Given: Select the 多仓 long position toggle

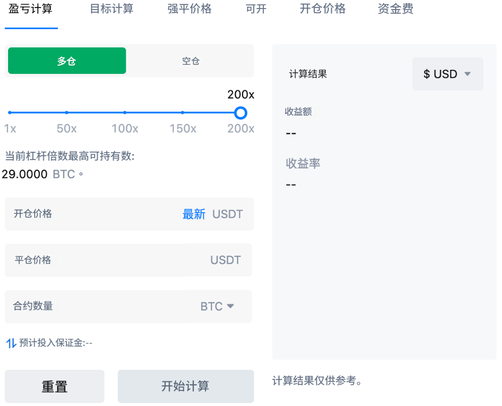Looking at the screenshot, I should (x=67, y=61).
